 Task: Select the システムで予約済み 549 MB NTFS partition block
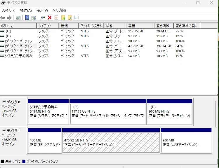(x=48, y=112)
